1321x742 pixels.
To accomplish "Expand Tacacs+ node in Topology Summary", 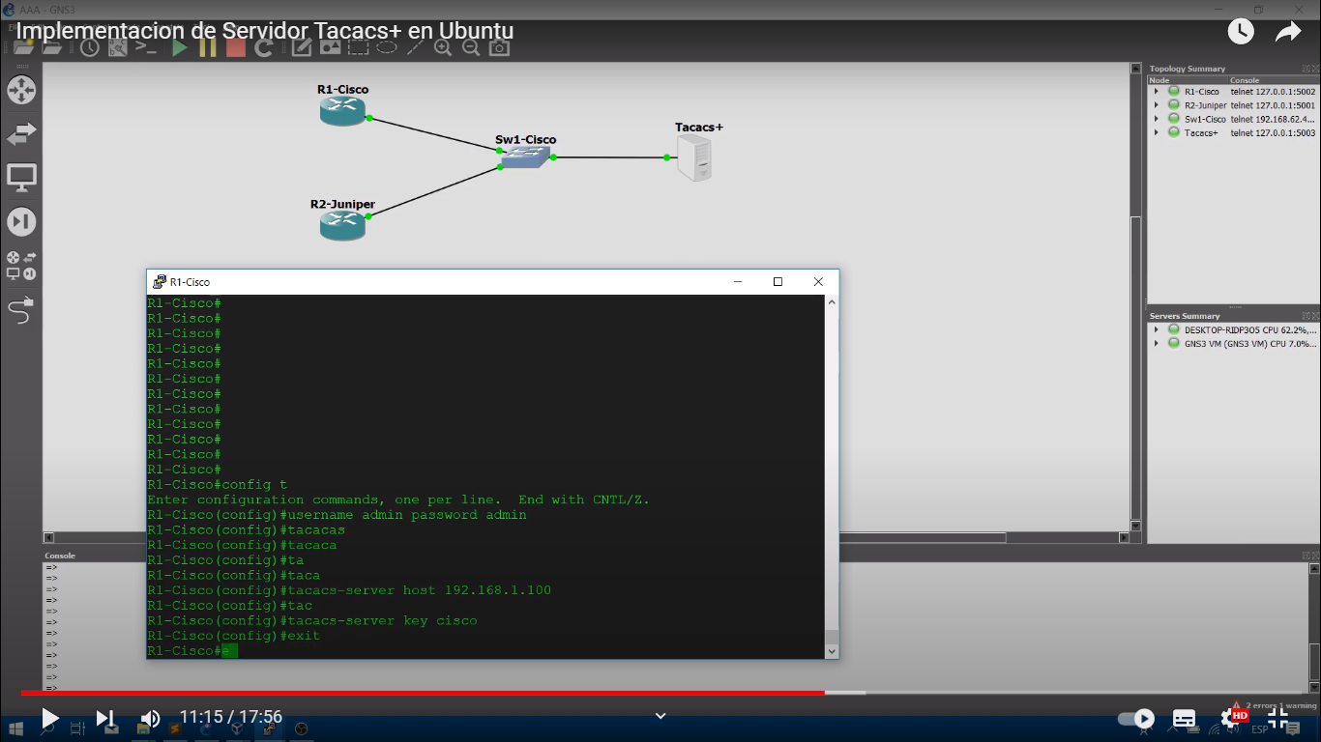I will 1157,133.
